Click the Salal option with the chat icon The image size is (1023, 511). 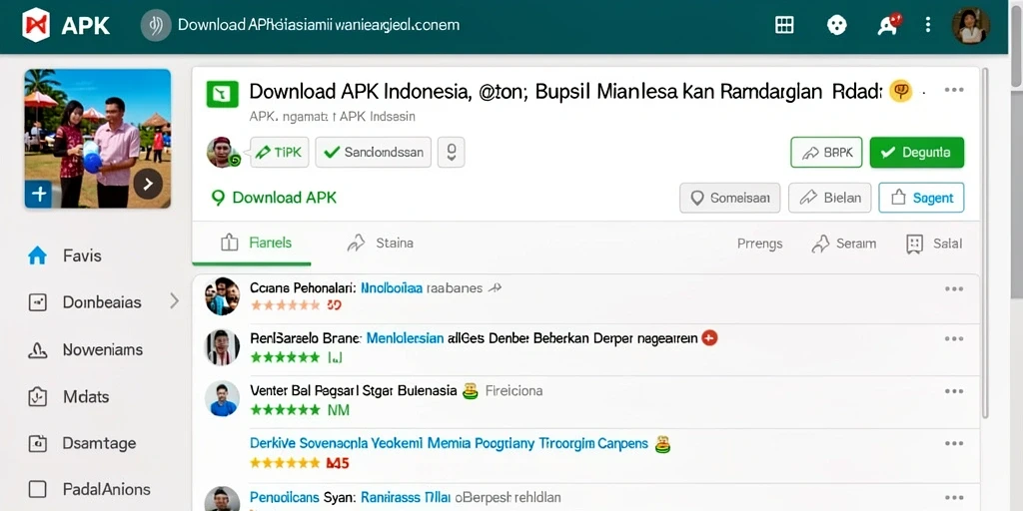(934, 244)
